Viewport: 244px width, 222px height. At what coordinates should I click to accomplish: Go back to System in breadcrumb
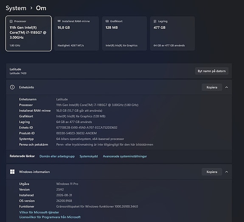pyautogui.click(x=16, y=8)
